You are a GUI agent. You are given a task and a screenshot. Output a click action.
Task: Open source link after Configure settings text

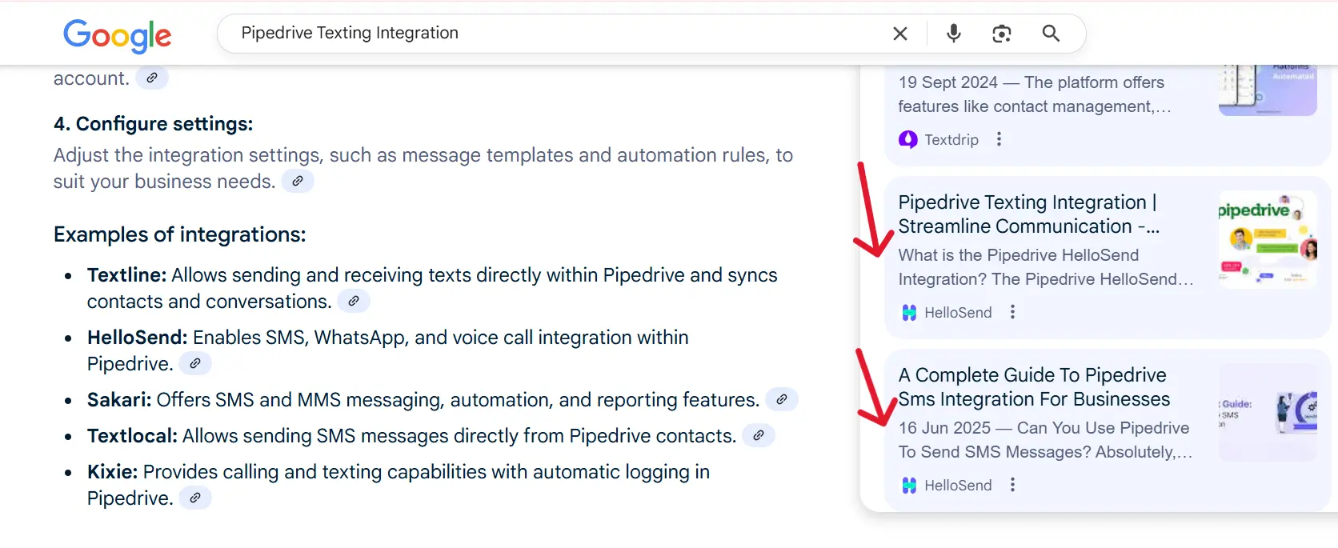coord(297,182)
